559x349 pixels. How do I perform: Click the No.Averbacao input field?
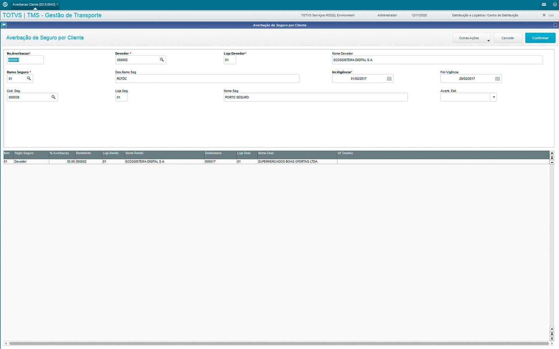tap(25, 60)
